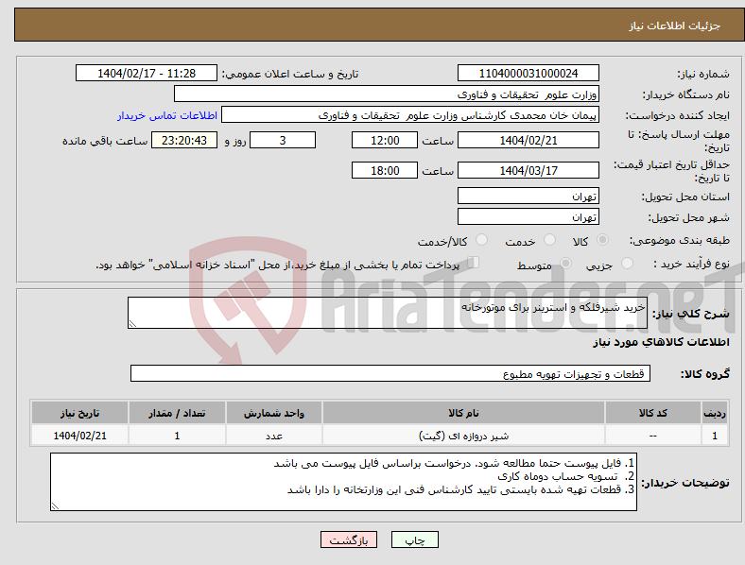This screenshot has width=745, height=565.
Task: Click the بازگشت (back) button
Action: coord(349,539)
